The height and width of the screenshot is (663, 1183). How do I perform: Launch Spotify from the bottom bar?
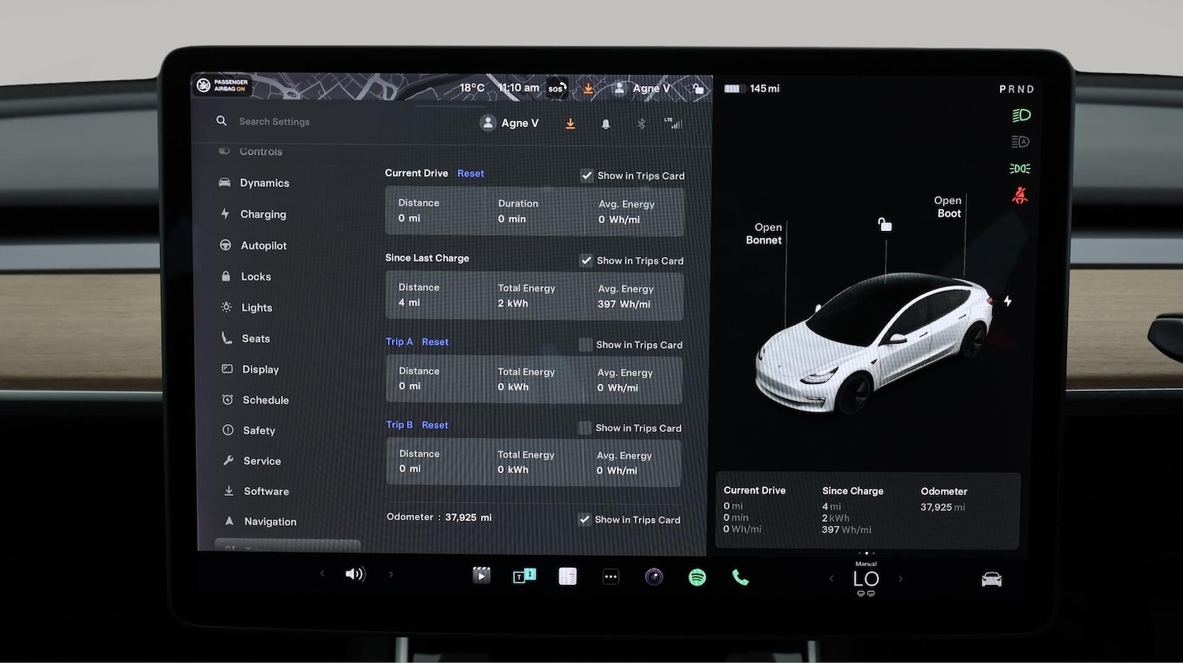[x=697, y=577]
